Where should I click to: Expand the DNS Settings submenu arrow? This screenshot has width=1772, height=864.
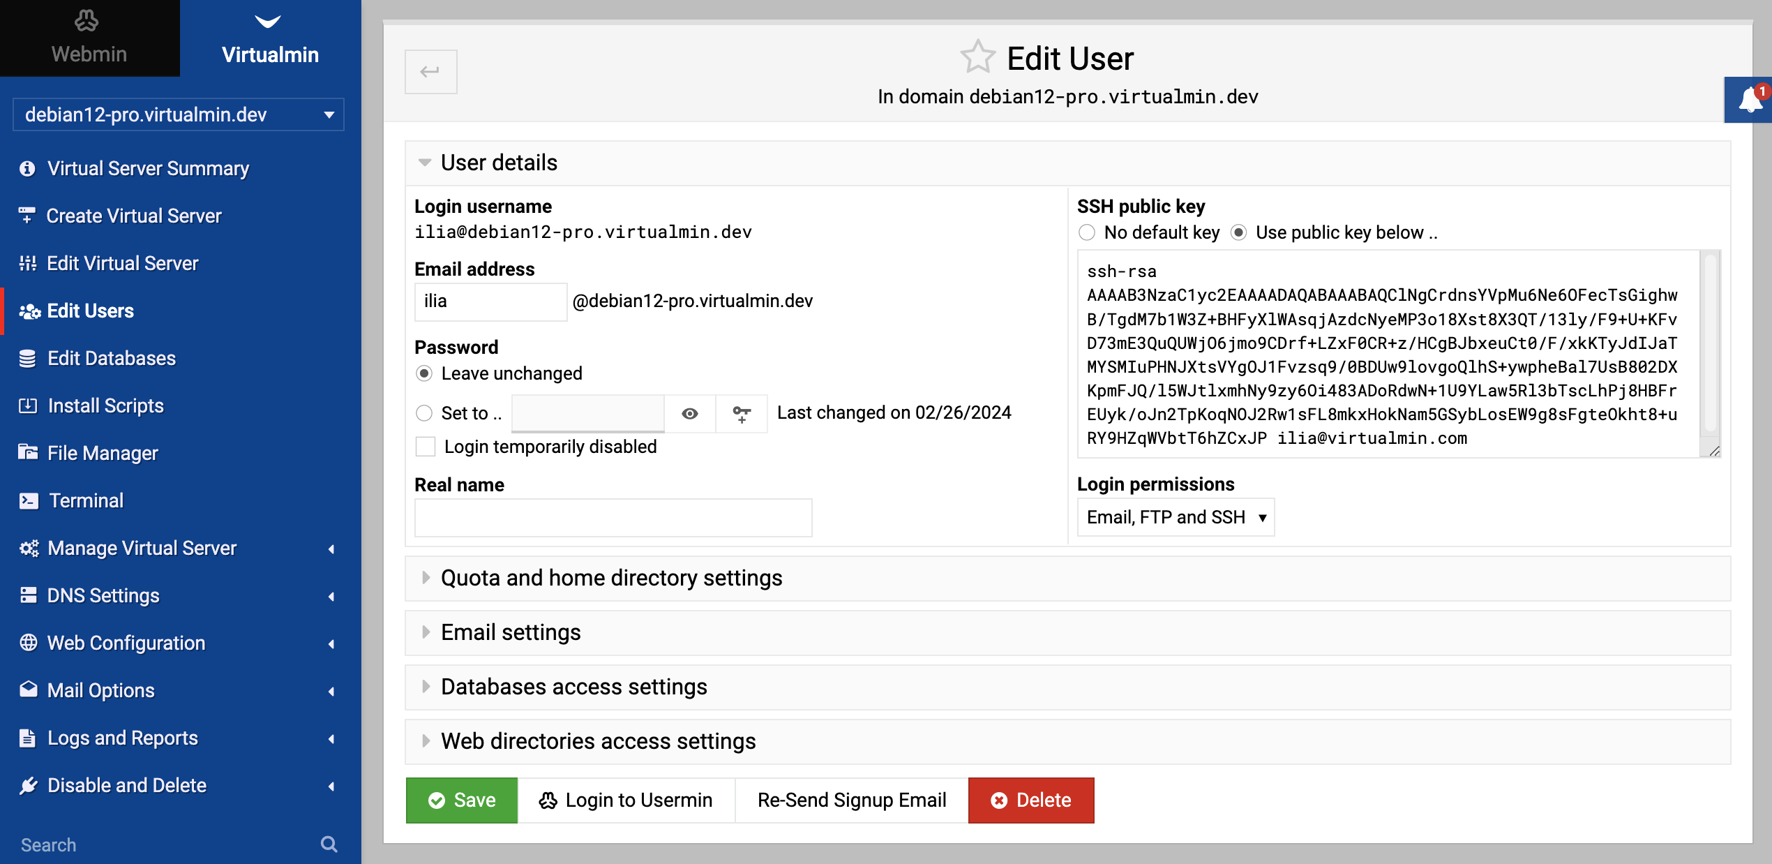point(332,597)
